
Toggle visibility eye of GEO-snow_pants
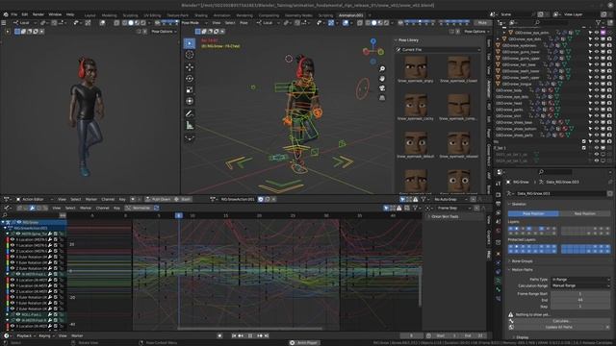pyautogui.click(x=597, y=110)
